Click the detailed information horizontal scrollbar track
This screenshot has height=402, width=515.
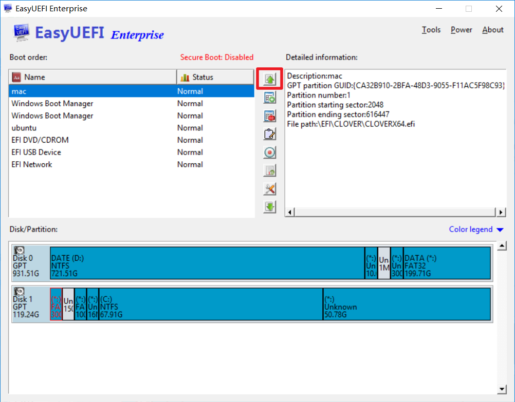point(395,213)
